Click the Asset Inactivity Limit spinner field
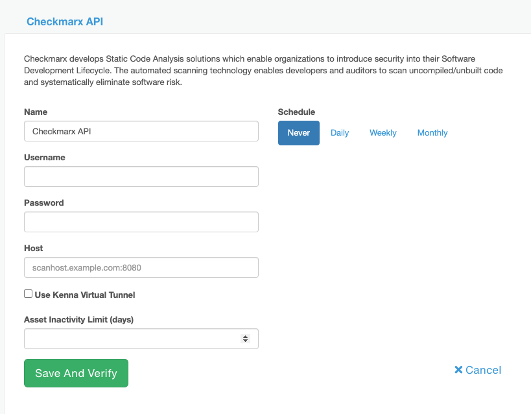Viewport: 531px width, 414px height. point(130,338)
